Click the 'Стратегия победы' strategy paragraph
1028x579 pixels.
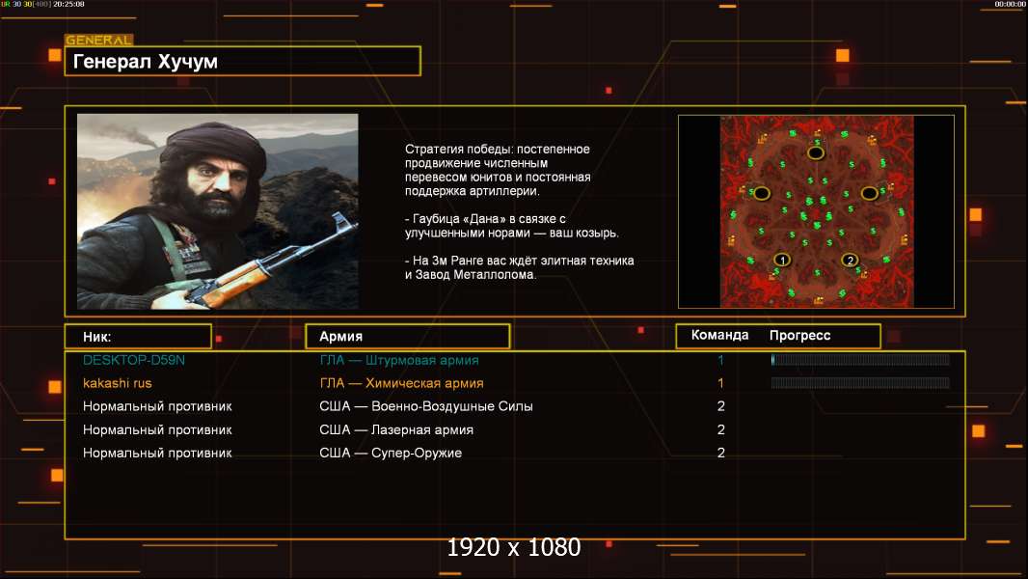click(498, 170)
